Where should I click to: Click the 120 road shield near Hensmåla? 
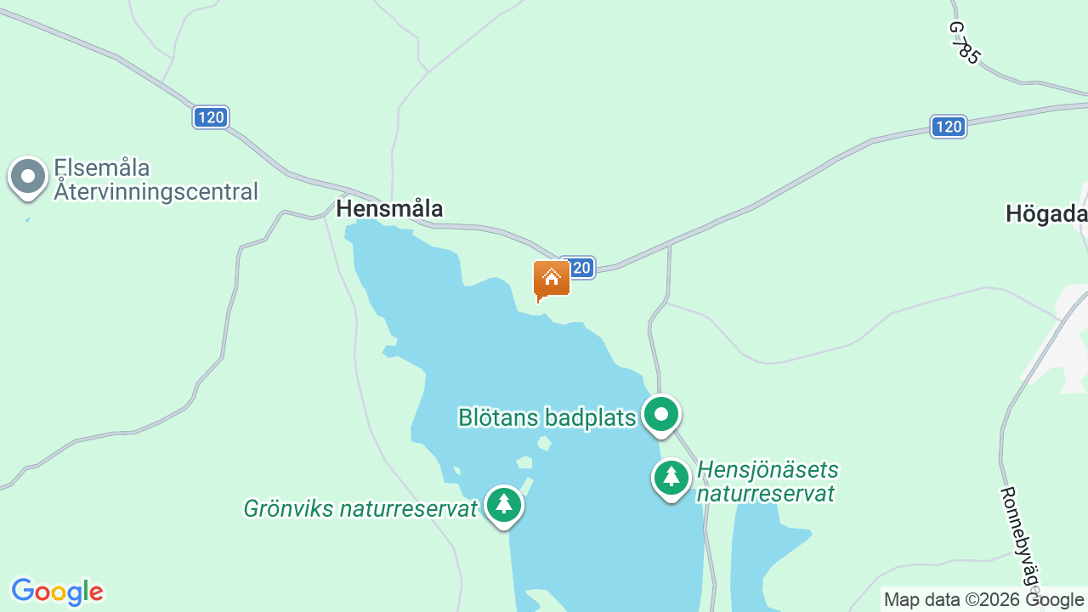tap(211, 117)
